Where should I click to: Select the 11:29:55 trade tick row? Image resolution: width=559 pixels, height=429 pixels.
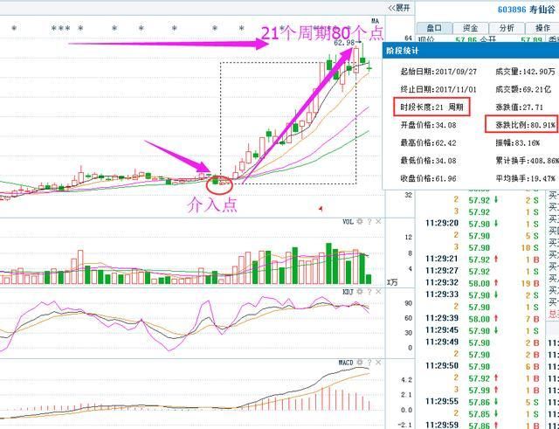coord(482,402)
